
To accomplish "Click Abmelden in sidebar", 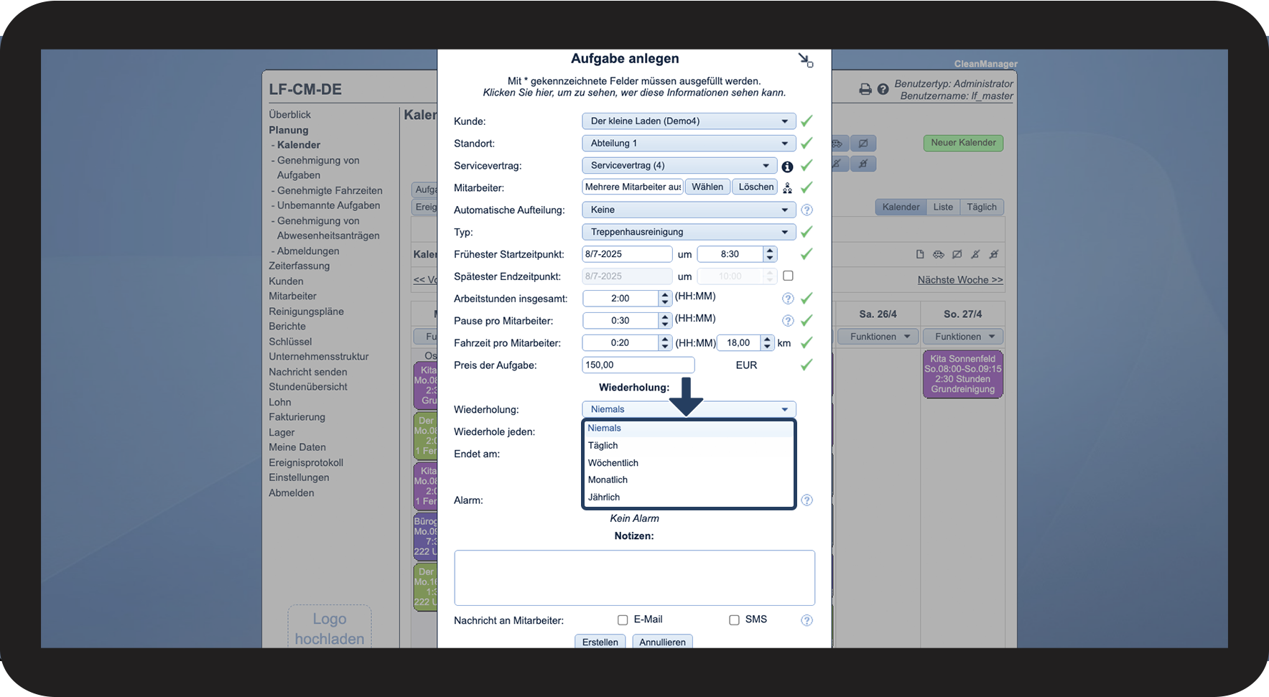I will [291, 493].
